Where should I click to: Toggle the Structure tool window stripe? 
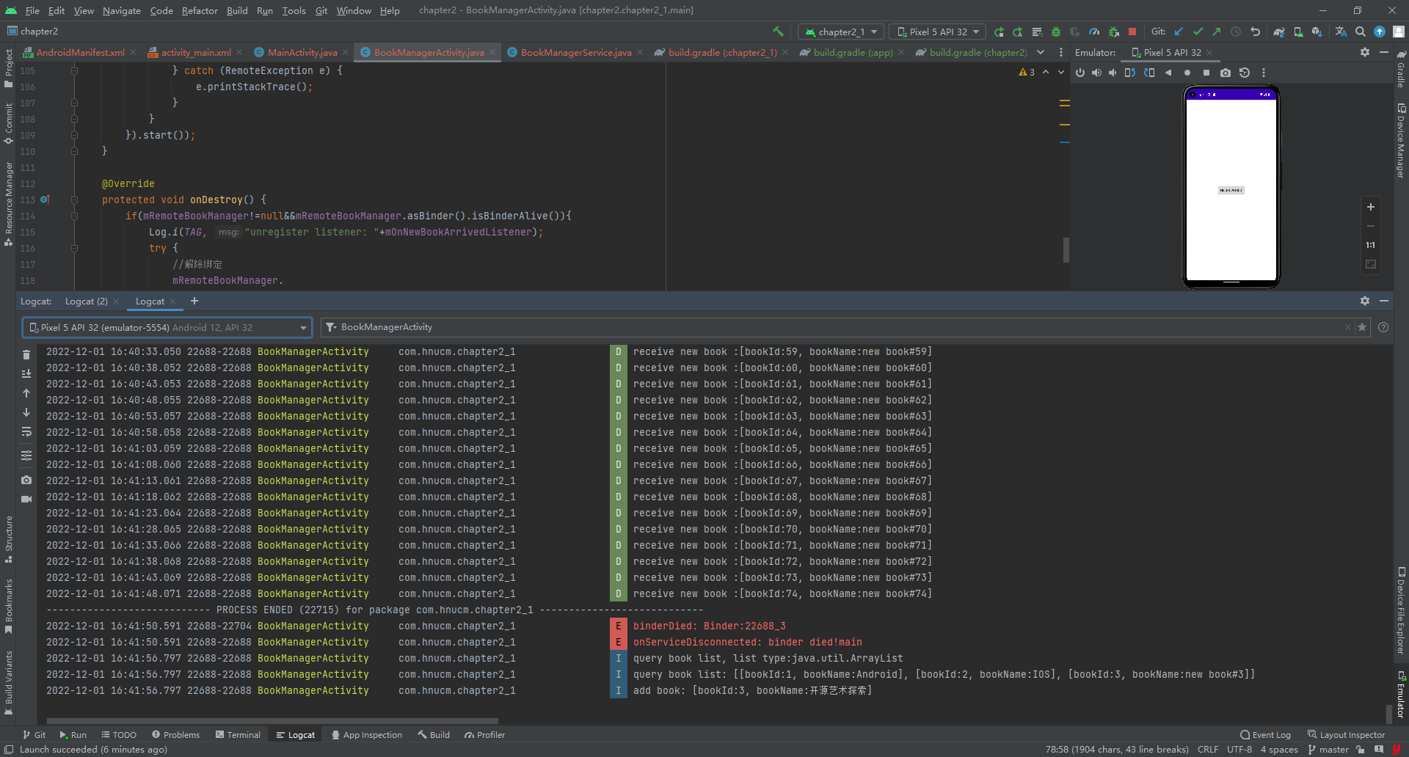pos(9,539)
